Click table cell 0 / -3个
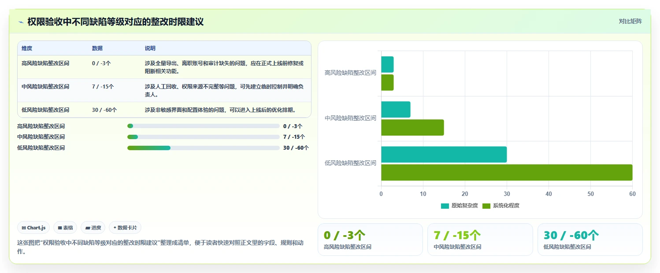Image resolution: width=660 pixels, height=273 pixels. (101, 63)
